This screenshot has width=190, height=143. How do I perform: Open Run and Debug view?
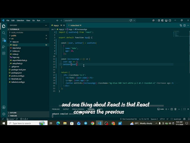tap(4, 47)
